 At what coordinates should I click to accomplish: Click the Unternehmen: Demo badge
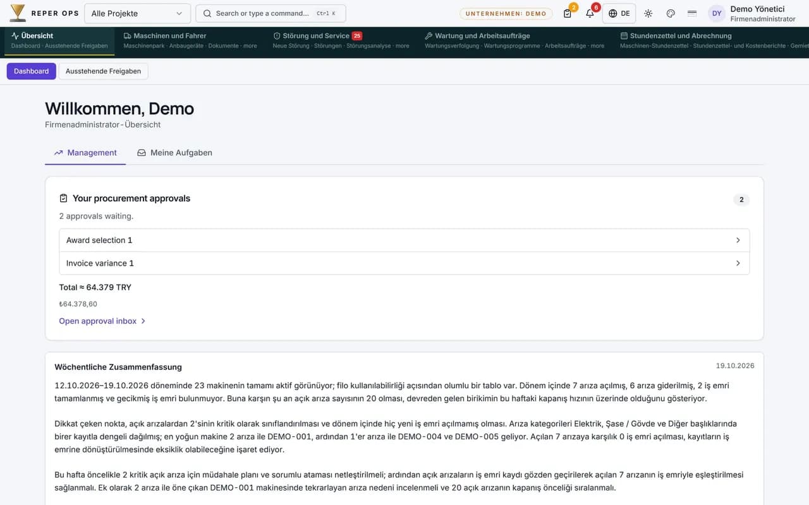506,13
